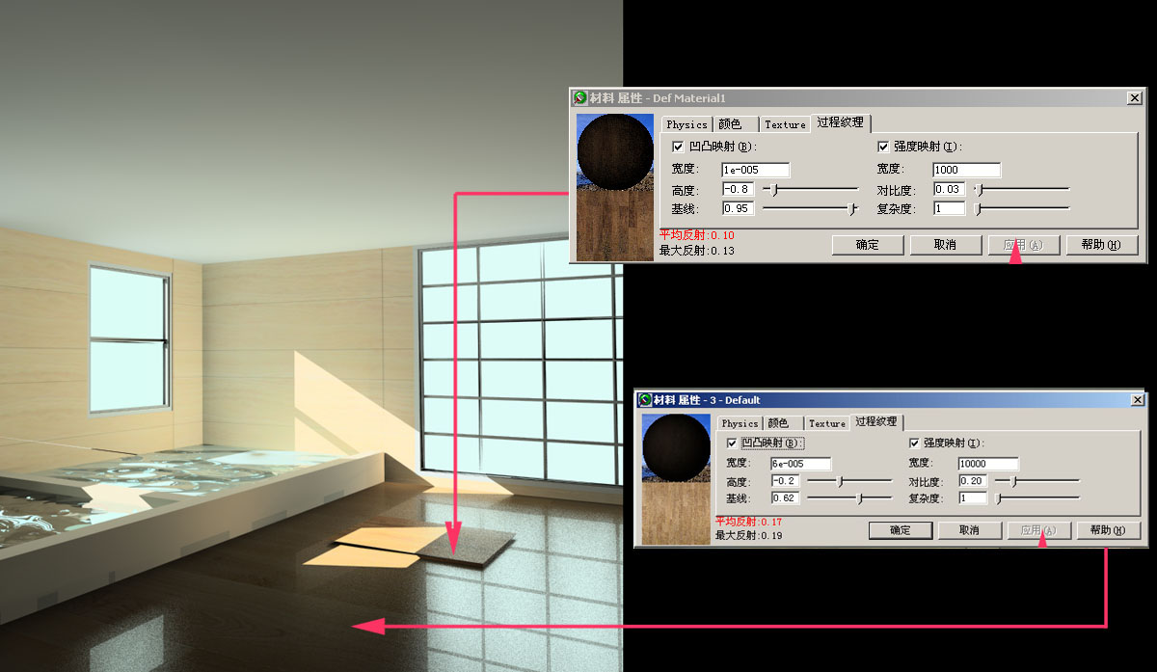Click the intensity 宽度 field showing 10000
The image size is (1157, 672).
988,464
